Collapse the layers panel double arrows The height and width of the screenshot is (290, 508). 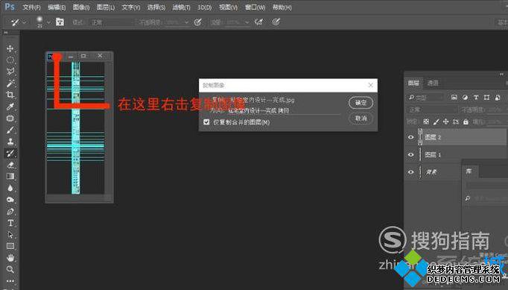click(x=501, y=75)
